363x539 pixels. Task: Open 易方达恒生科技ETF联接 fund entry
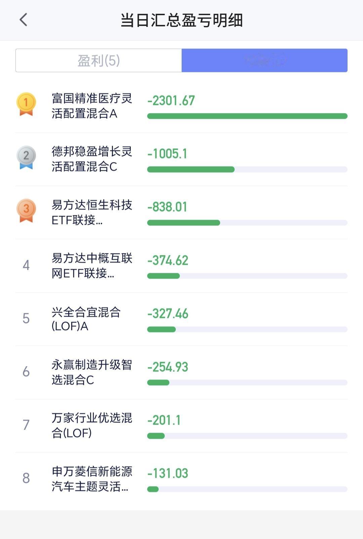pos(182,213)
